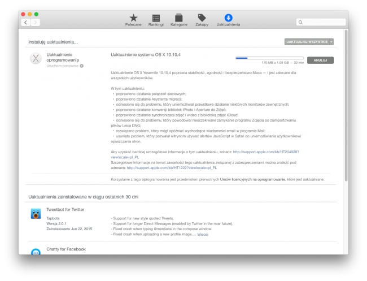Zoom window with the green button
The width and height of the screenshot is (367, 281).
[36, 14]
